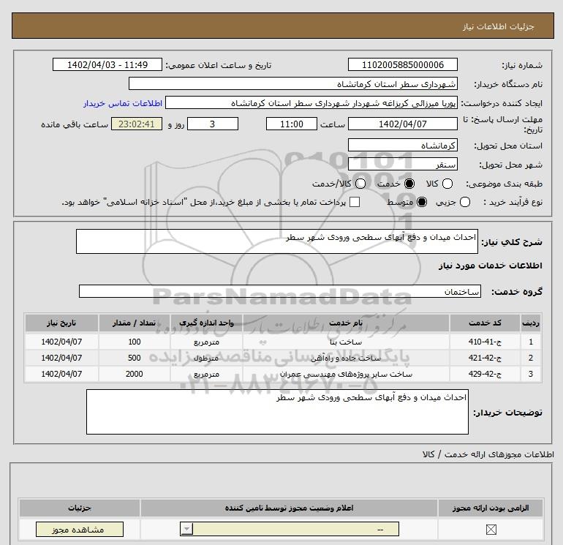
Task: Click the general need description text box
Action: [x=277, y=241]
